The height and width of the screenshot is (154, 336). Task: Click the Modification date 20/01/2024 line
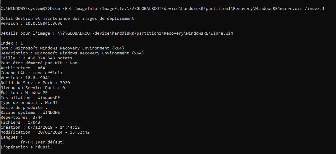[x=45, y=132]
